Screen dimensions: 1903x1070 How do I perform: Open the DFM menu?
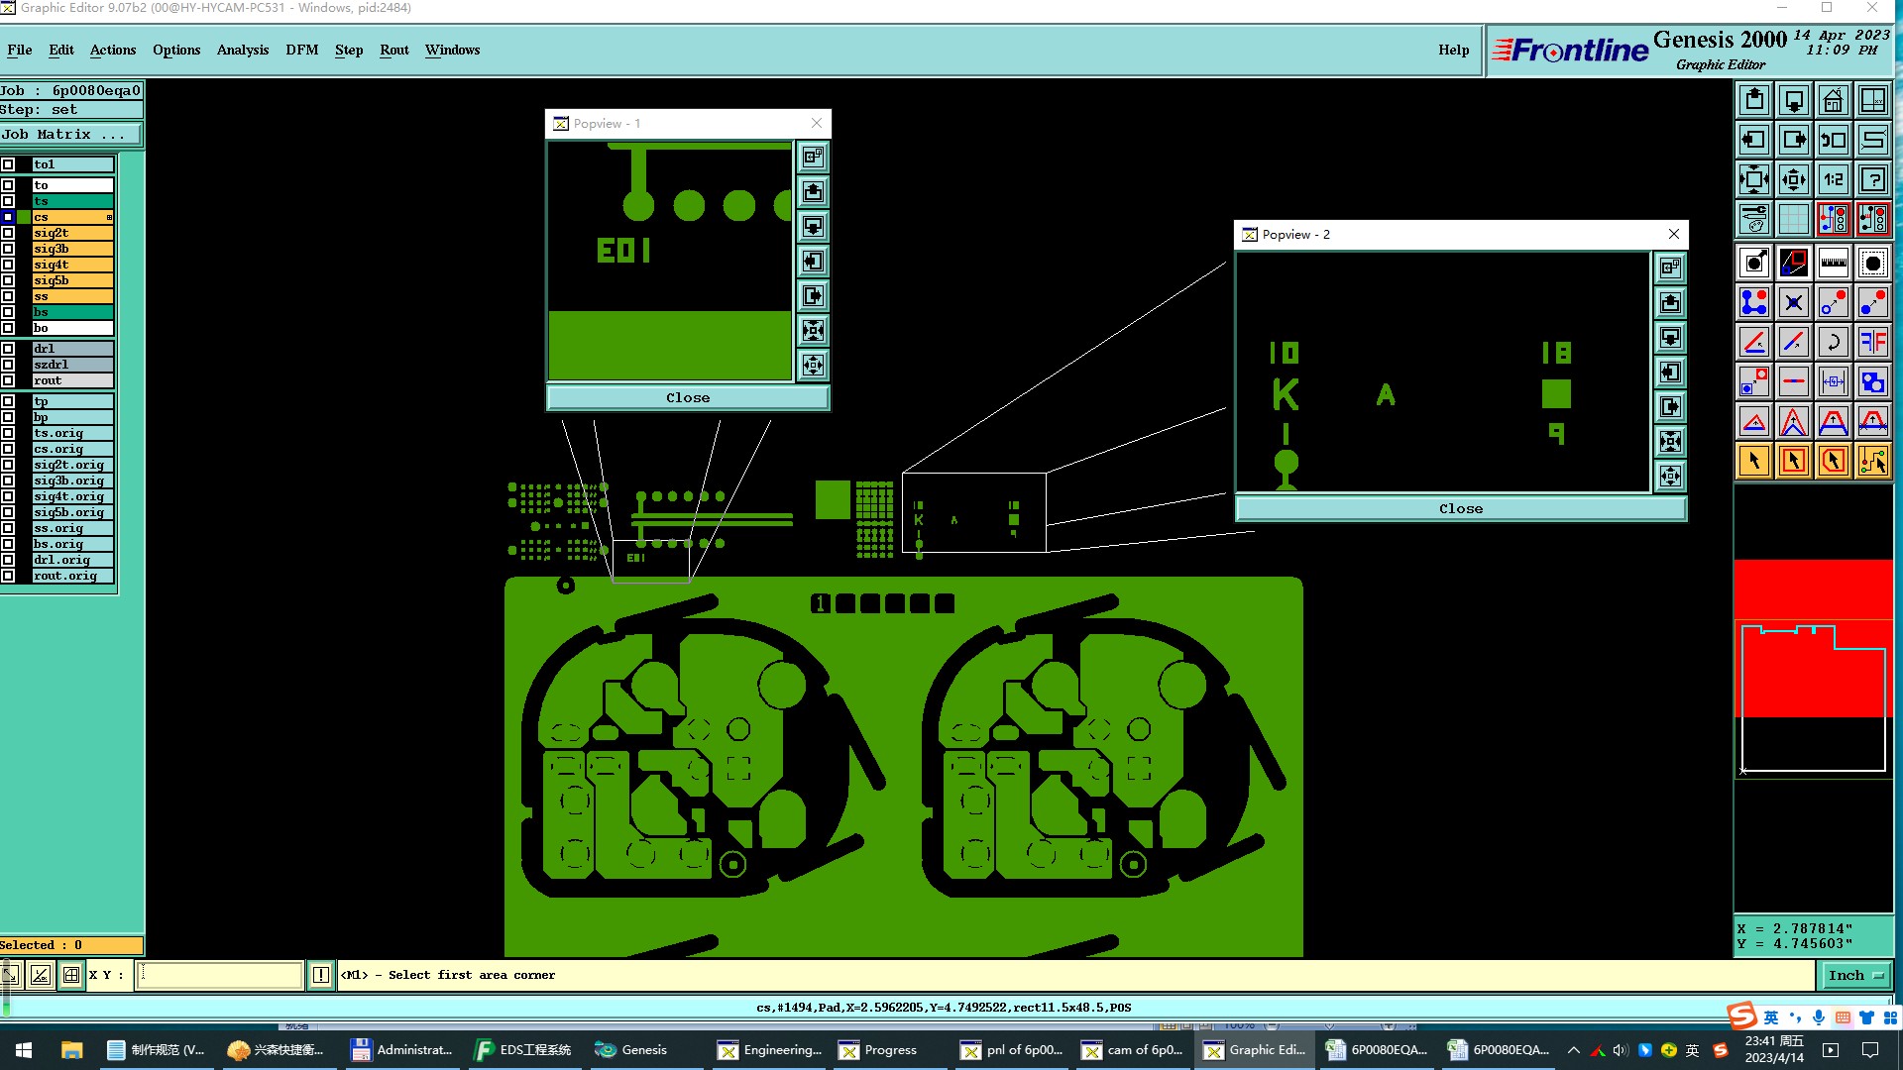(x=301, y=50)
